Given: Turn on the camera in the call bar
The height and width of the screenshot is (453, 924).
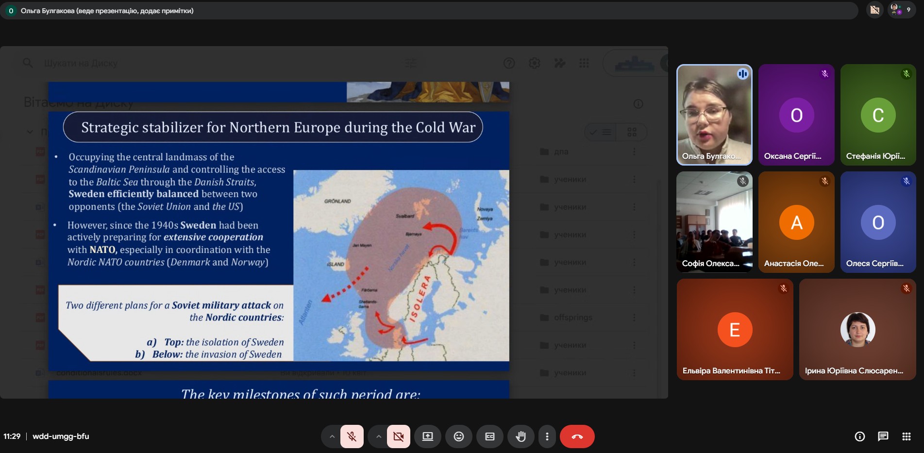Looking at the screenshot, I should point(398,436).
